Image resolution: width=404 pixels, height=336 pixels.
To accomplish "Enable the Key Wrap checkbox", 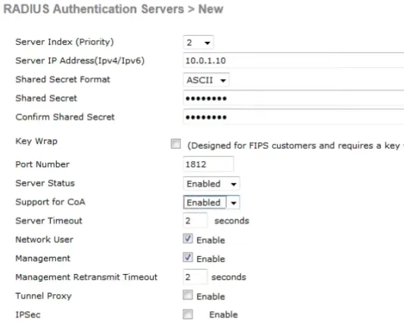I will (176, 144).
